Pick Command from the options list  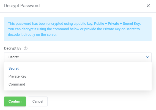tap(78, 84)
